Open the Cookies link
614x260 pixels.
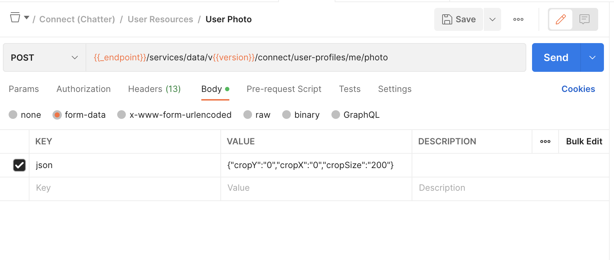coord(578,89)
